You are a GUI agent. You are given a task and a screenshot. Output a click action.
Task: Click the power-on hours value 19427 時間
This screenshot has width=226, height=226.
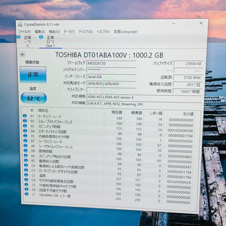(187, 91)
